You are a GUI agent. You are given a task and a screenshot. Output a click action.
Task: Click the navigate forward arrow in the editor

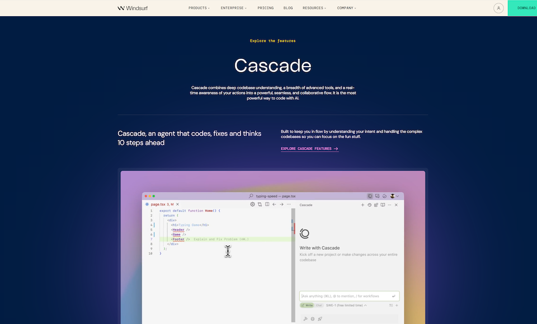click(x=281, y=204)
